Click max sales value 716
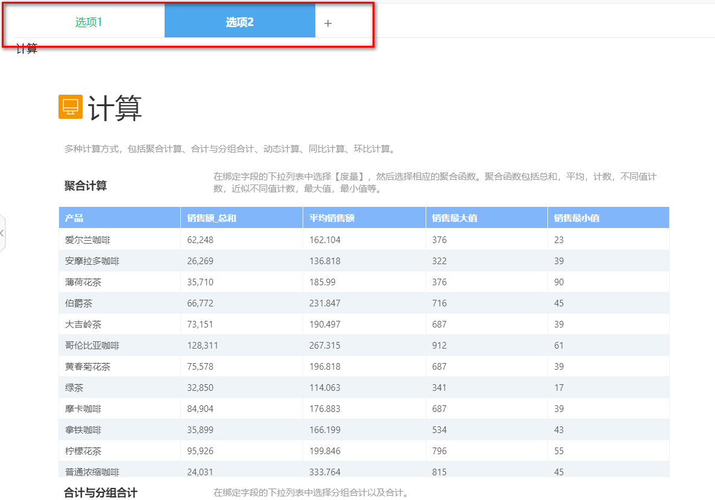This screenshot has width=715, height=500. click(439, 303)
